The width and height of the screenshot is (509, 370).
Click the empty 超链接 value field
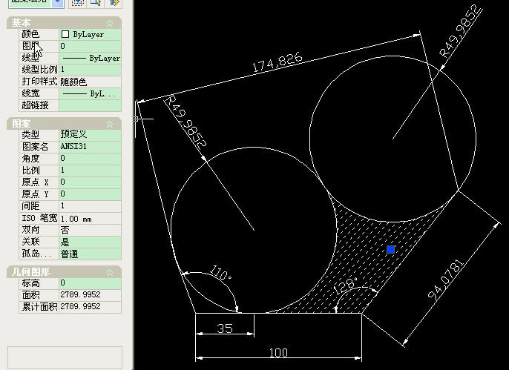[90, 105]
